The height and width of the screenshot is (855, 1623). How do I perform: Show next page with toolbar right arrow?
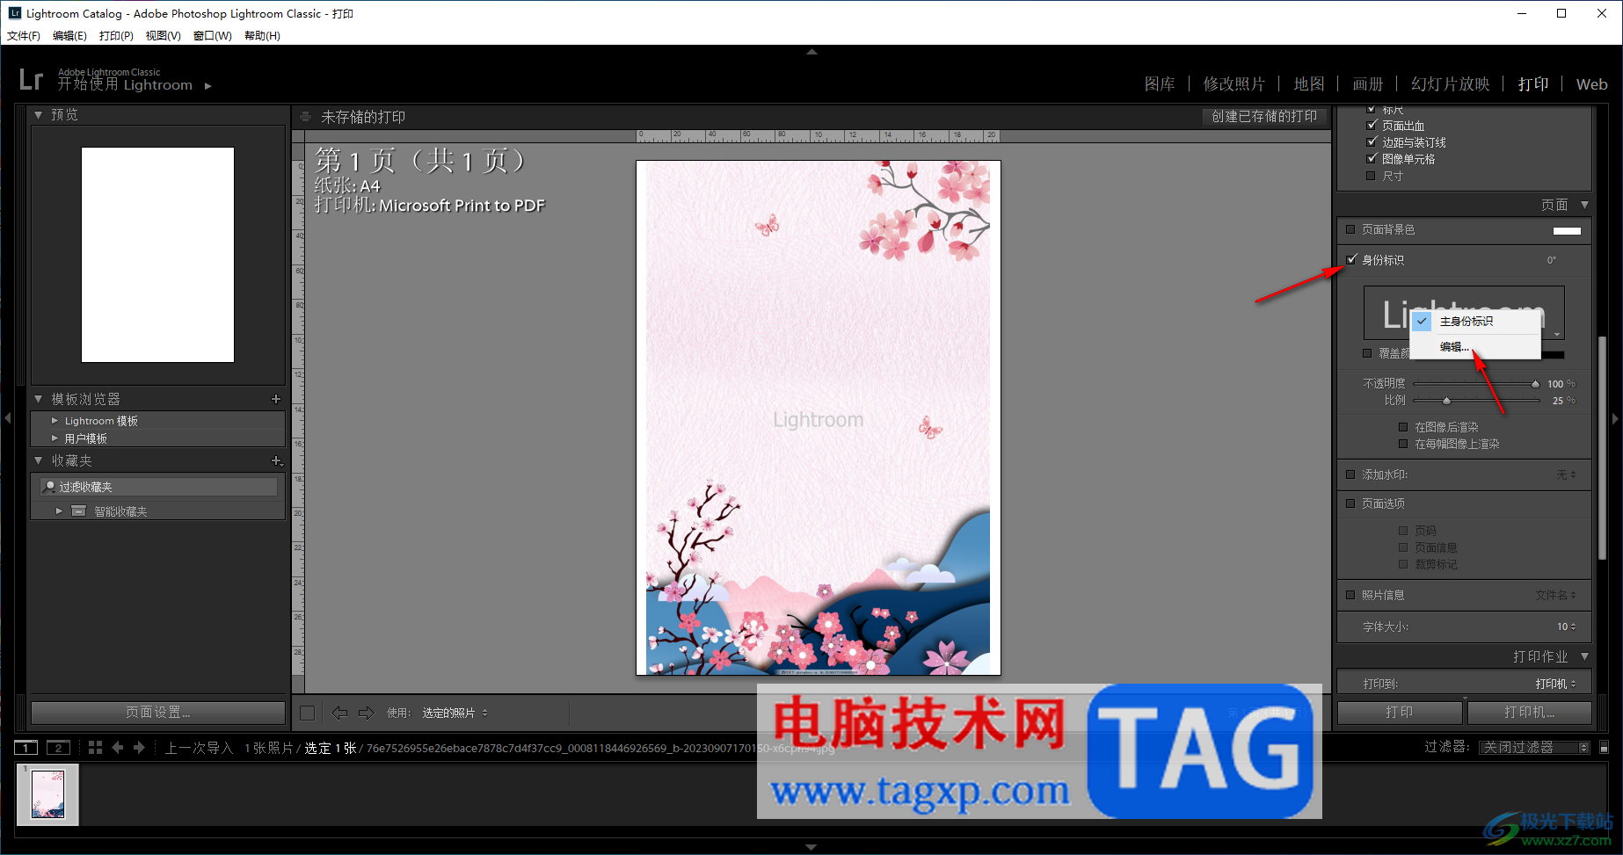point(367,713)
